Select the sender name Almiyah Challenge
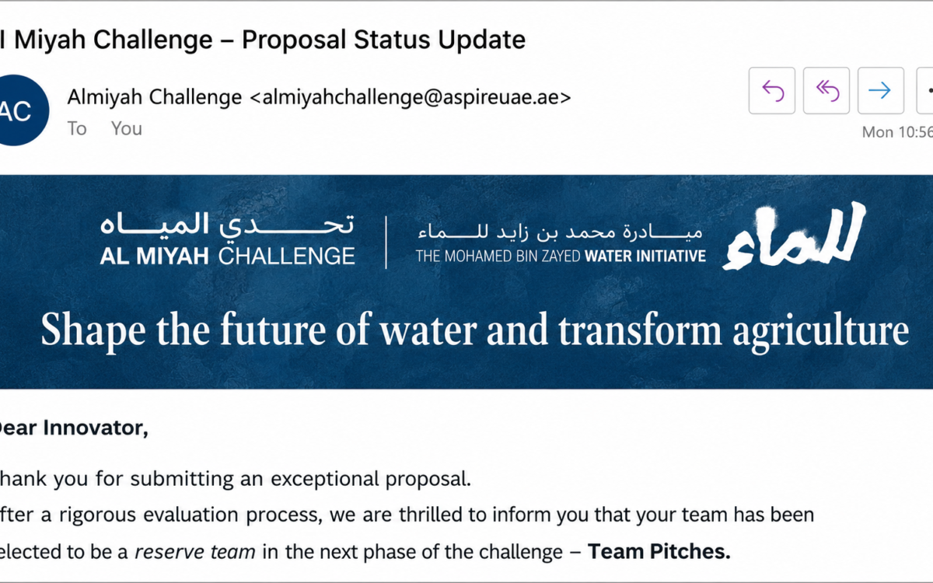 click(155, 97)
